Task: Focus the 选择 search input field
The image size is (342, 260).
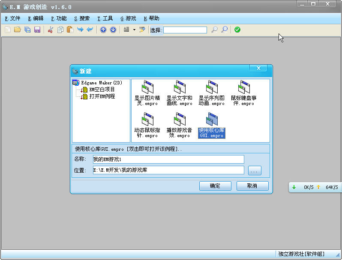Action: click(x=185, y=30)
